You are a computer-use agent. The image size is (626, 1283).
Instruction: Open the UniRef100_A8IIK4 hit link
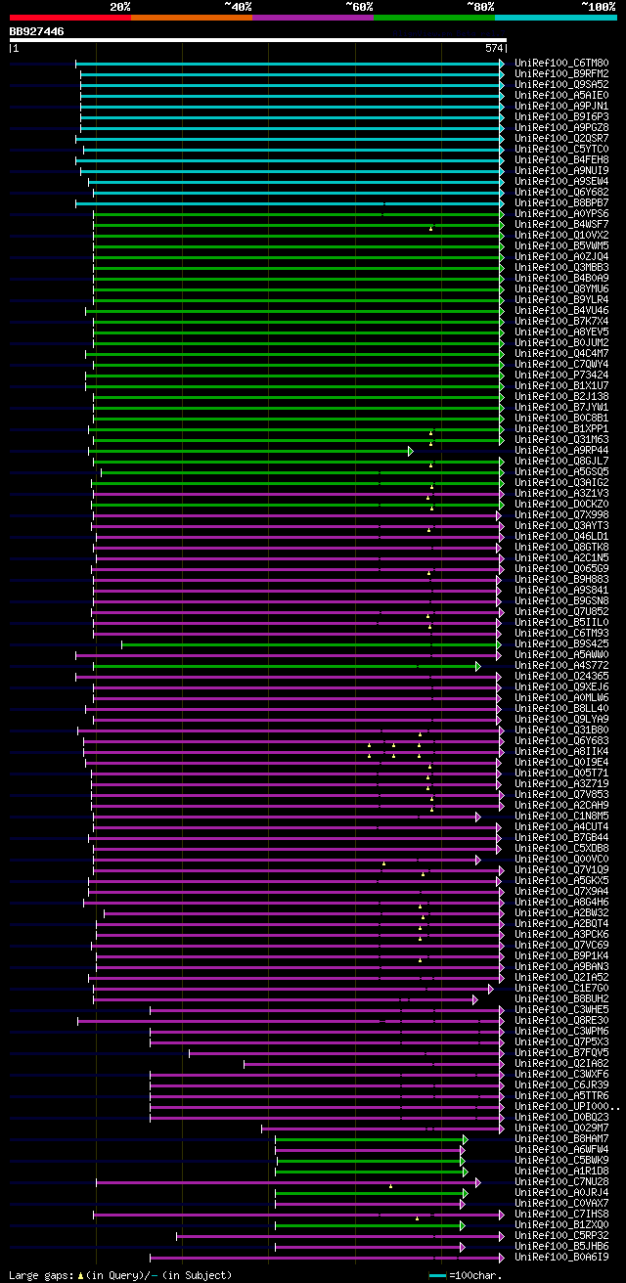(x=561, y=752)
